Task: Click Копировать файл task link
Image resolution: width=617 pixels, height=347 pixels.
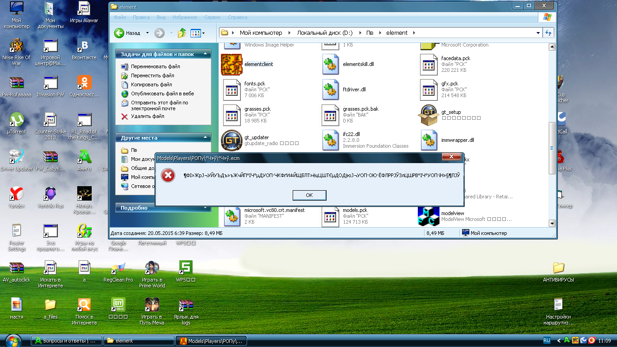Action: pos(151,84)
